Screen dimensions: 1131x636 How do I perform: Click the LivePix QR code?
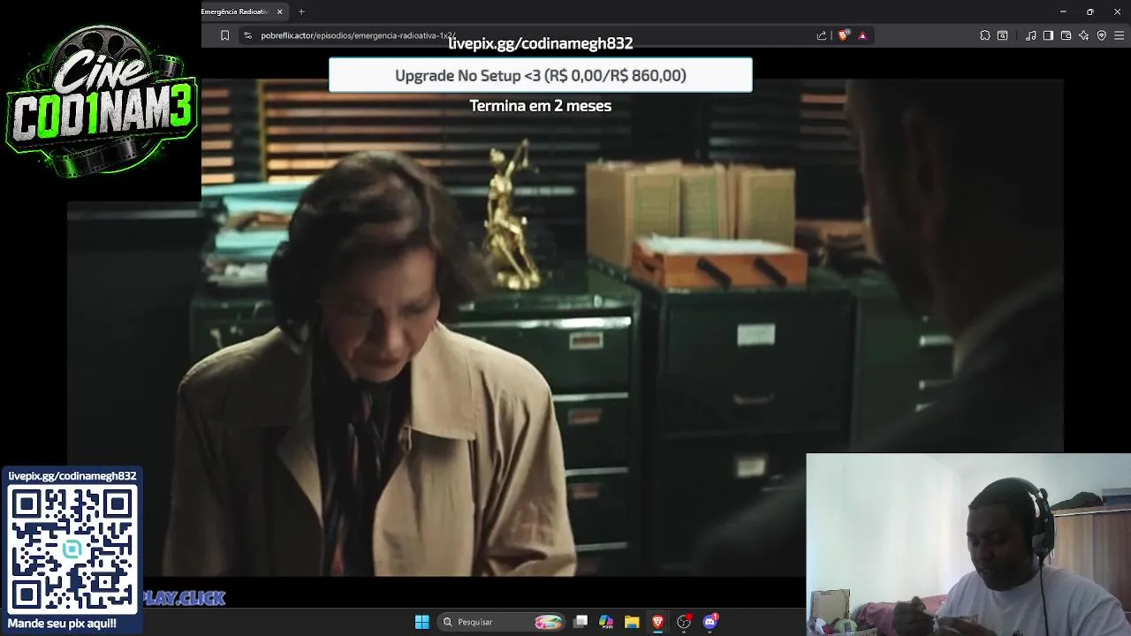tap(72, 549)
